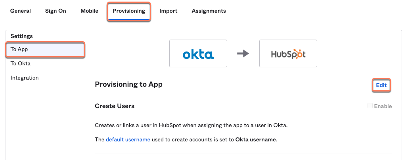Image resolution: width=406 pixels, height=160 pixels.
Task: Click the Okta logo
Action: click(x=198, y=53)
